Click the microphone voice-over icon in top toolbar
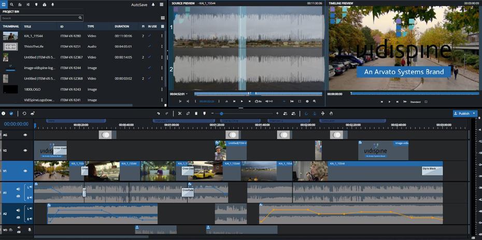The image size is (482, 240). click(x=52, y=4)
